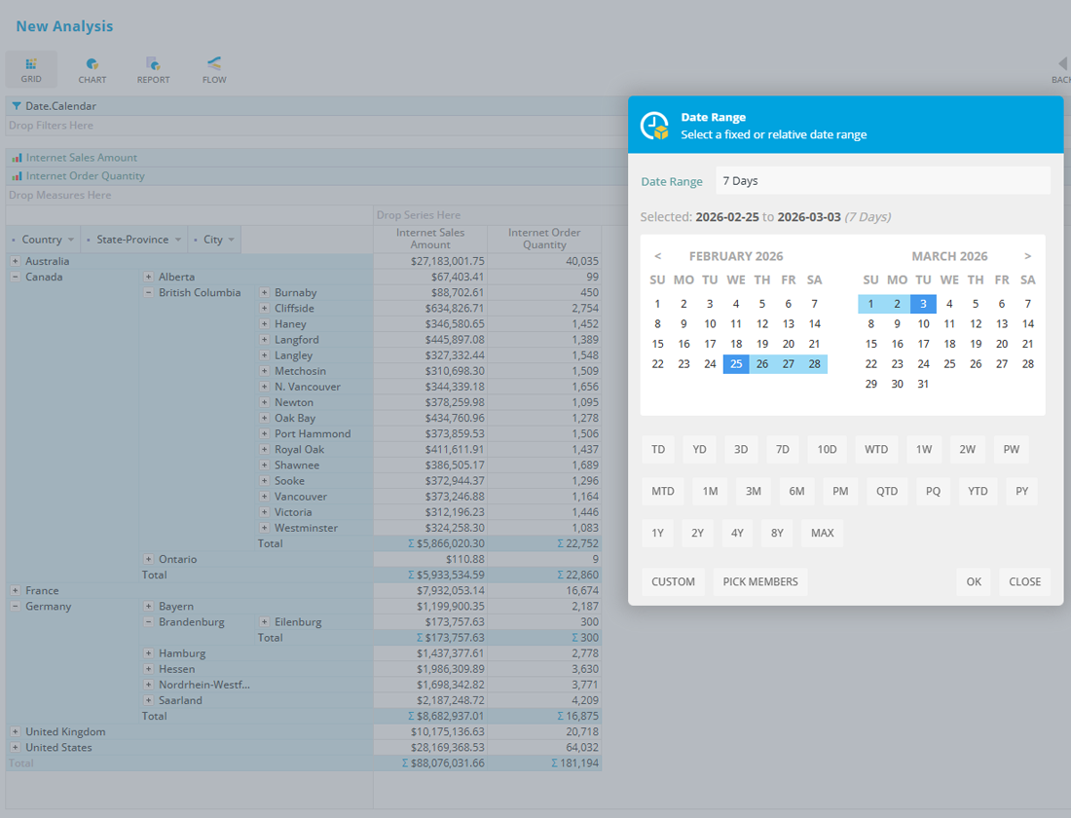Switch to the Chart view icon
The height and width of the screenshot is (818, 1071).
[x=92, y=64]
